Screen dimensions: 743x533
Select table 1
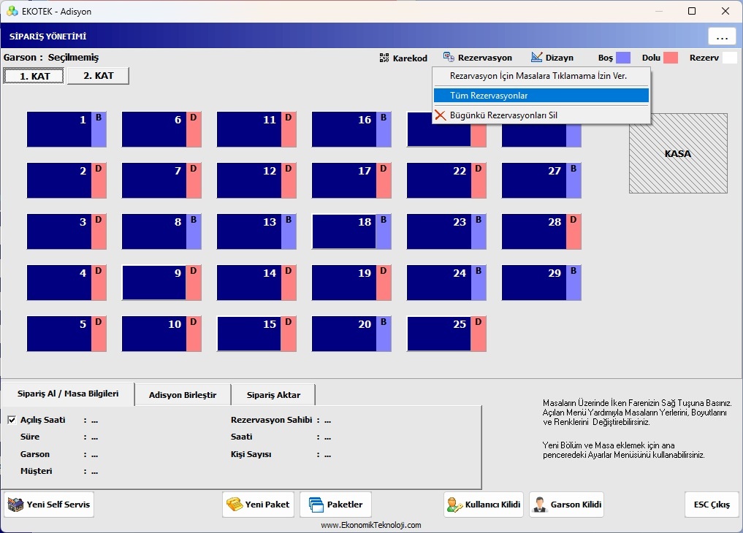(x=66, y=129)
